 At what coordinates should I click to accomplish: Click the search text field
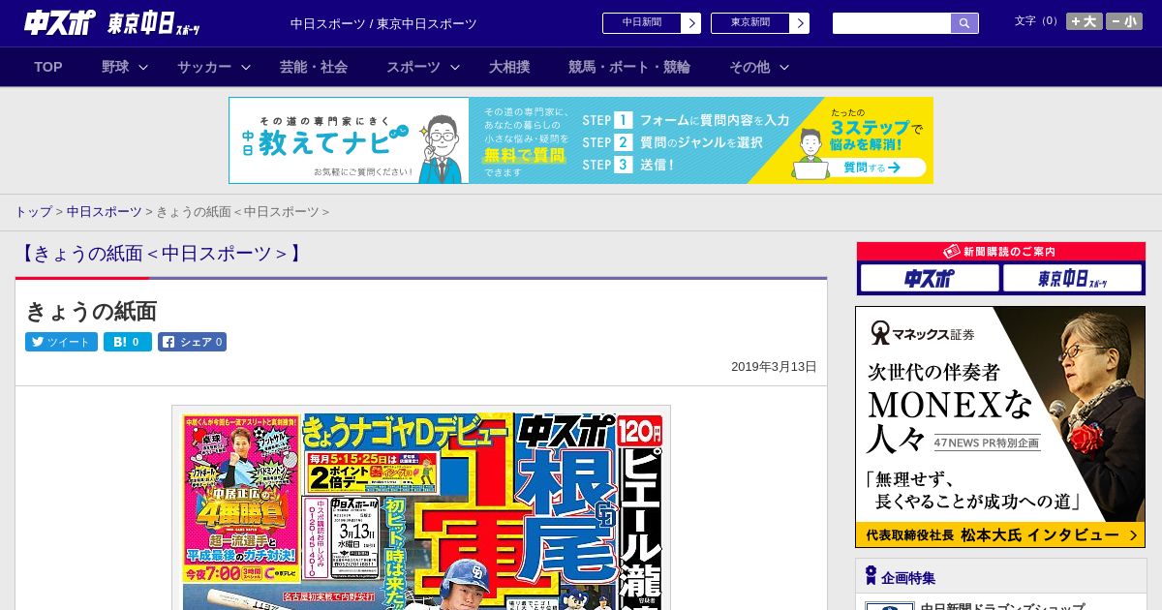pyautogui.click(x=892, y=23)
